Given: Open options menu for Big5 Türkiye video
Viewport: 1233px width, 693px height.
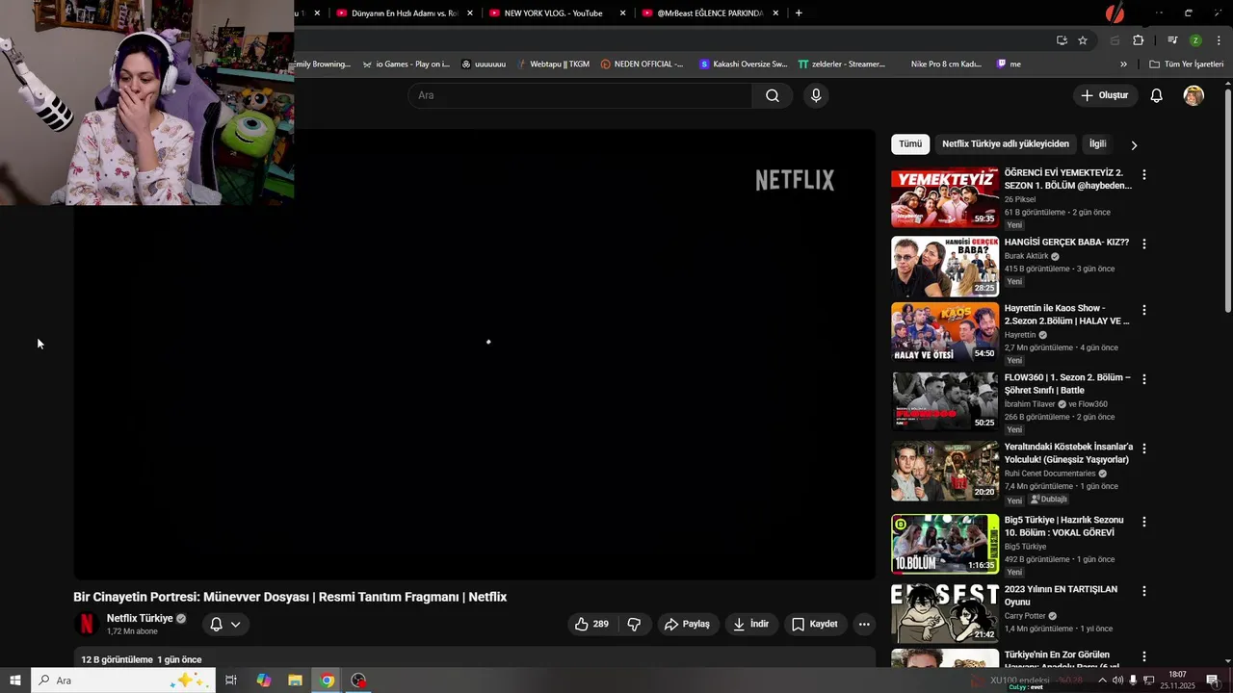Looking at the screenshot, I should click(1144, 522).
